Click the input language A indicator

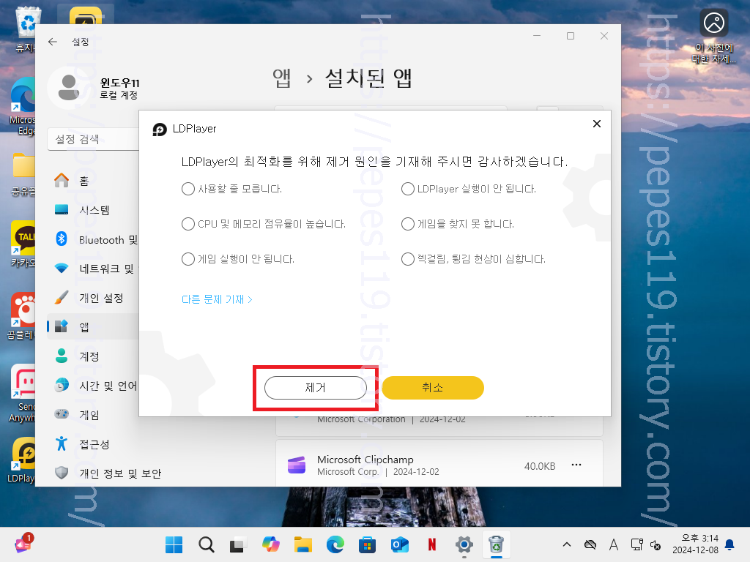coord(614,544)
